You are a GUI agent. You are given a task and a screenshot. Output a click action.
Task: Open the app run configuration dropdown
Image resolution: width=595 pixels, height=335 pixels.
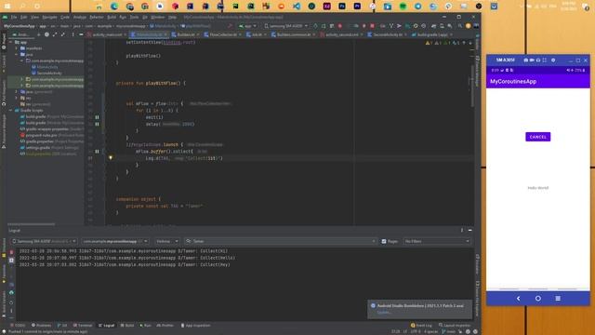pyautogui.click(x=247, y=26)
